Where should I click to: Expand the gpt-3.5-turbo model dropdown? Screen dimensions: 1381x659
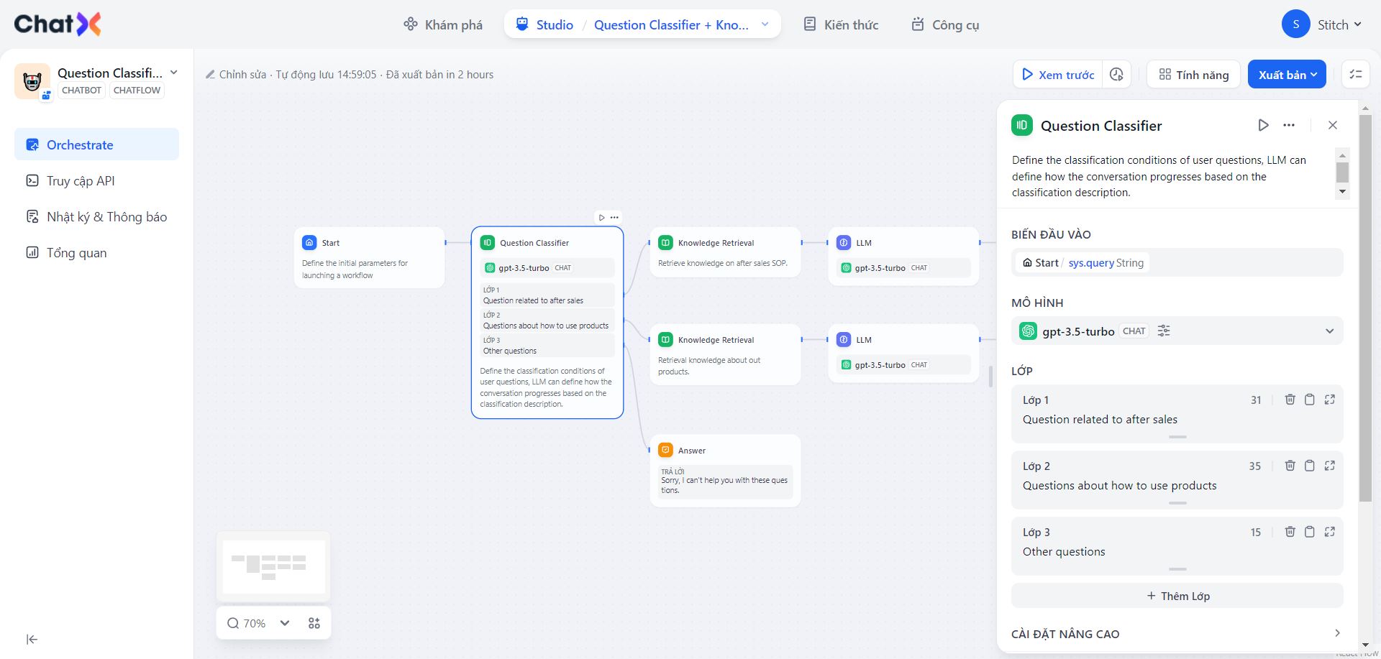tap(1329, 331)
